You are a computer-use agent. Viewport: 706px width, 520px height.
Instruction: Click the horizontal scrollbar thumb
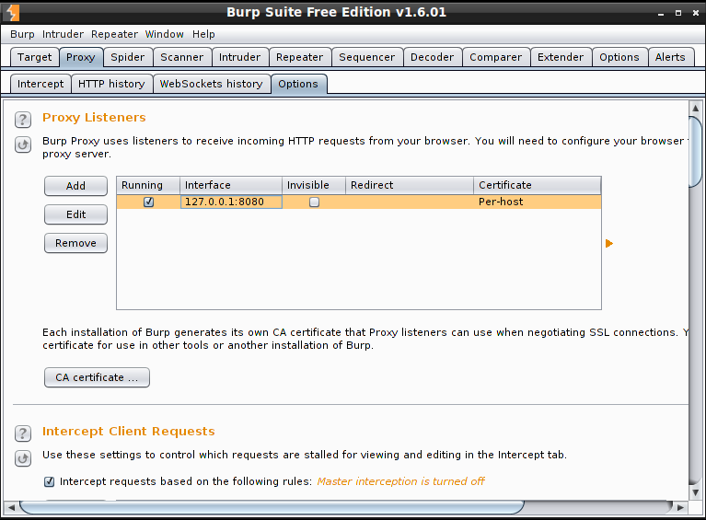[x=272, y=507]
